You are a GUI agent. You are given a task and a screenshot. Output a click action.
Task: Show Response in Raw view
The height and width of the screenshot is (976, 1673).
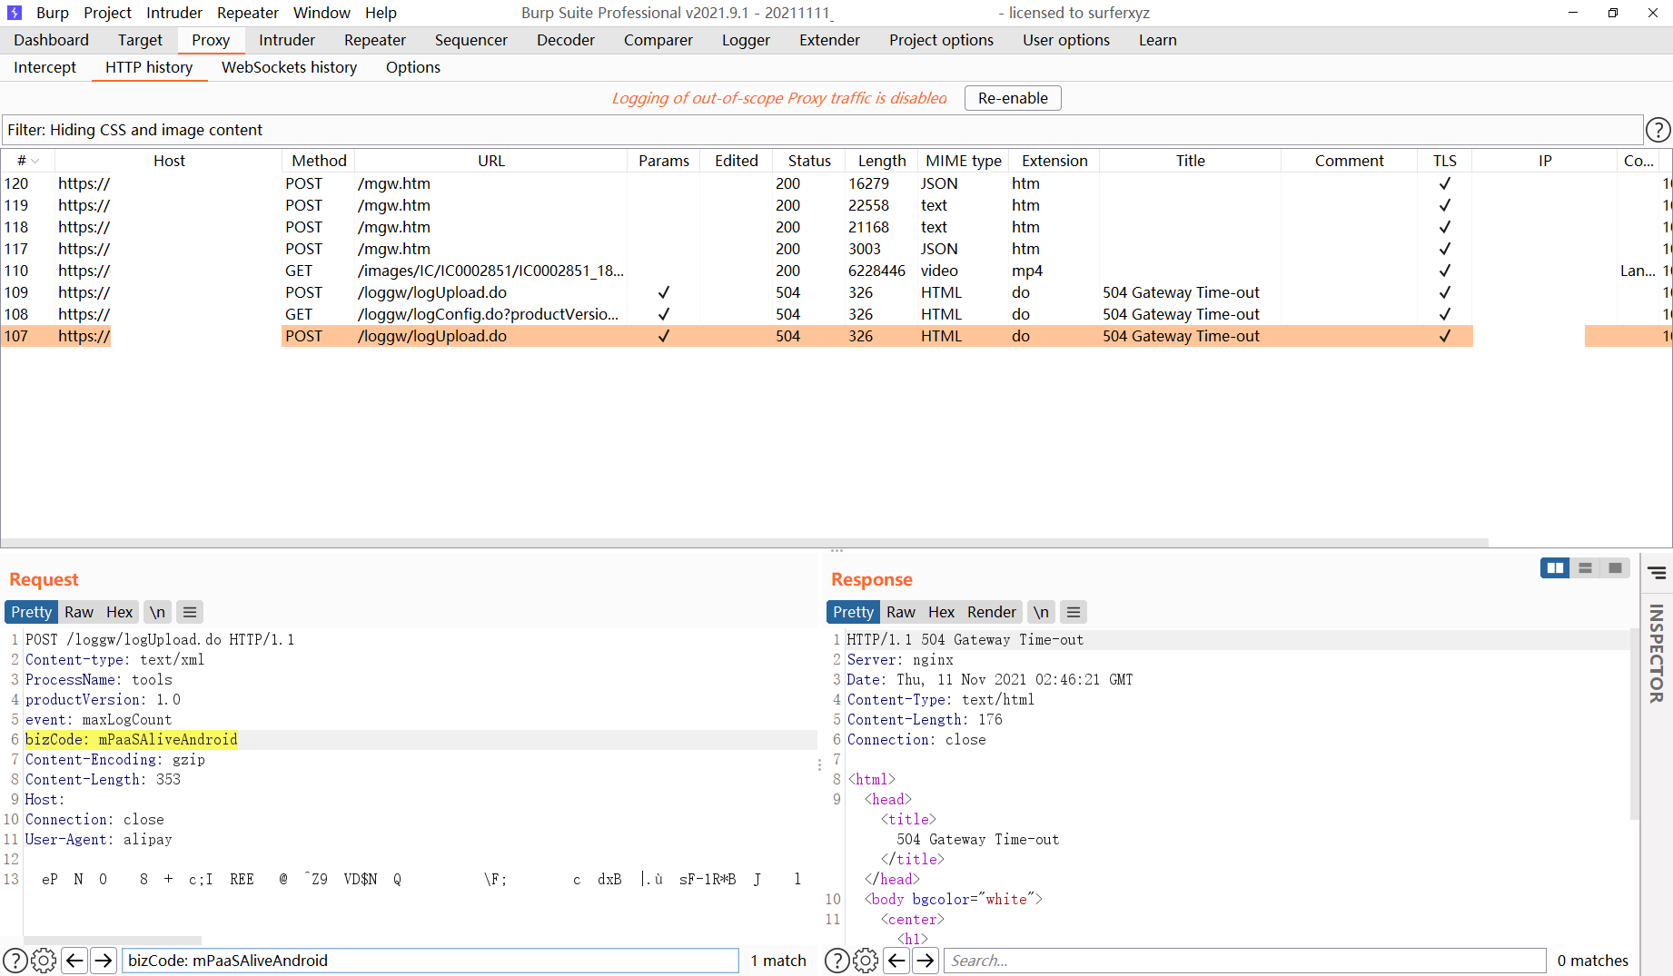[901, 612]
